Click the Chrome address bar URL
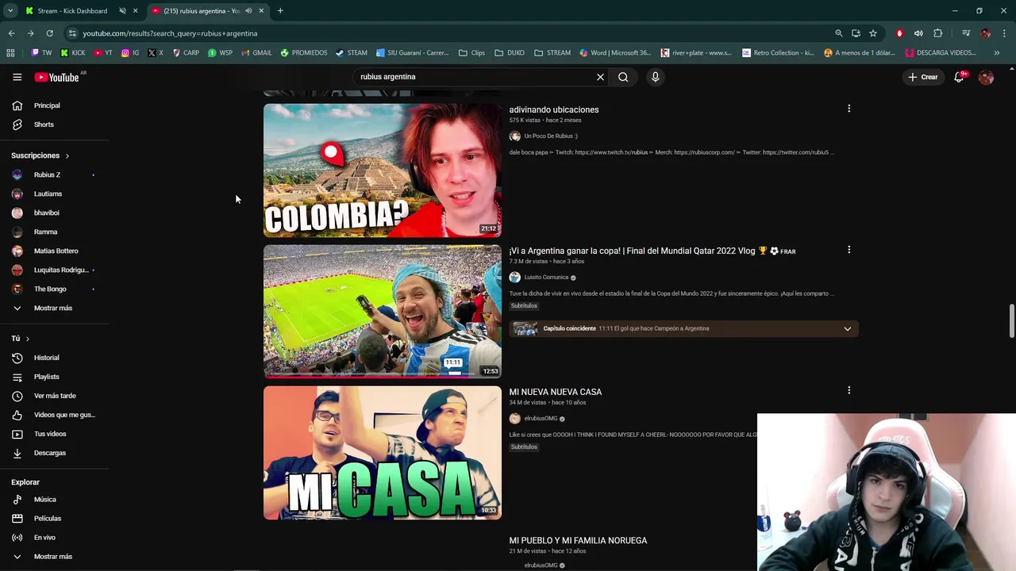 click(x=170, y=33)
